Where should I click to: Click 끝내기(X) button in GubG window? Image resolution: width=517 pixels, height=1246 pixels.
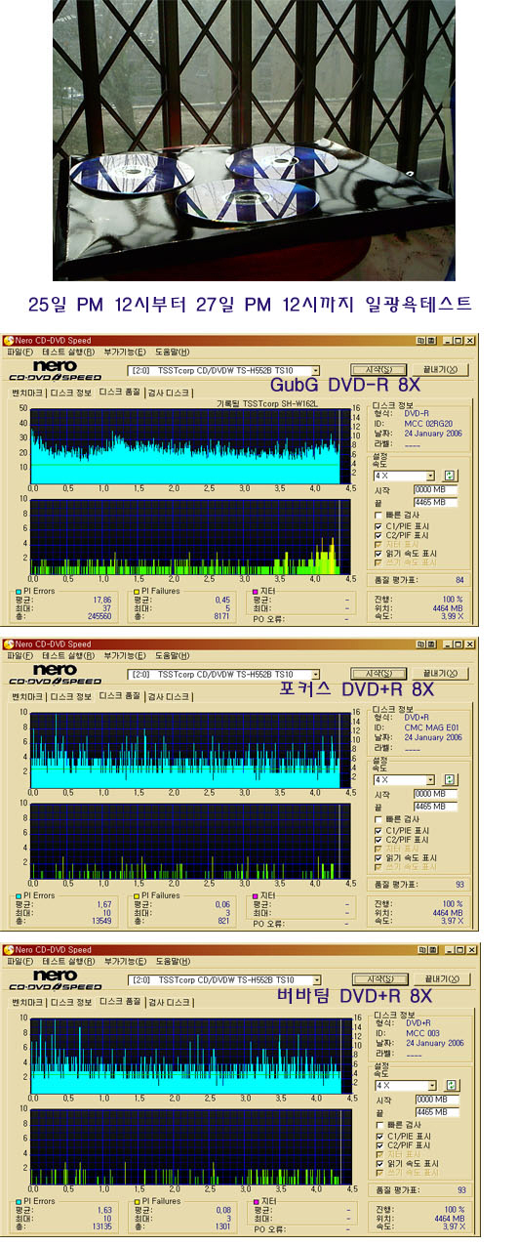point(439,371)
